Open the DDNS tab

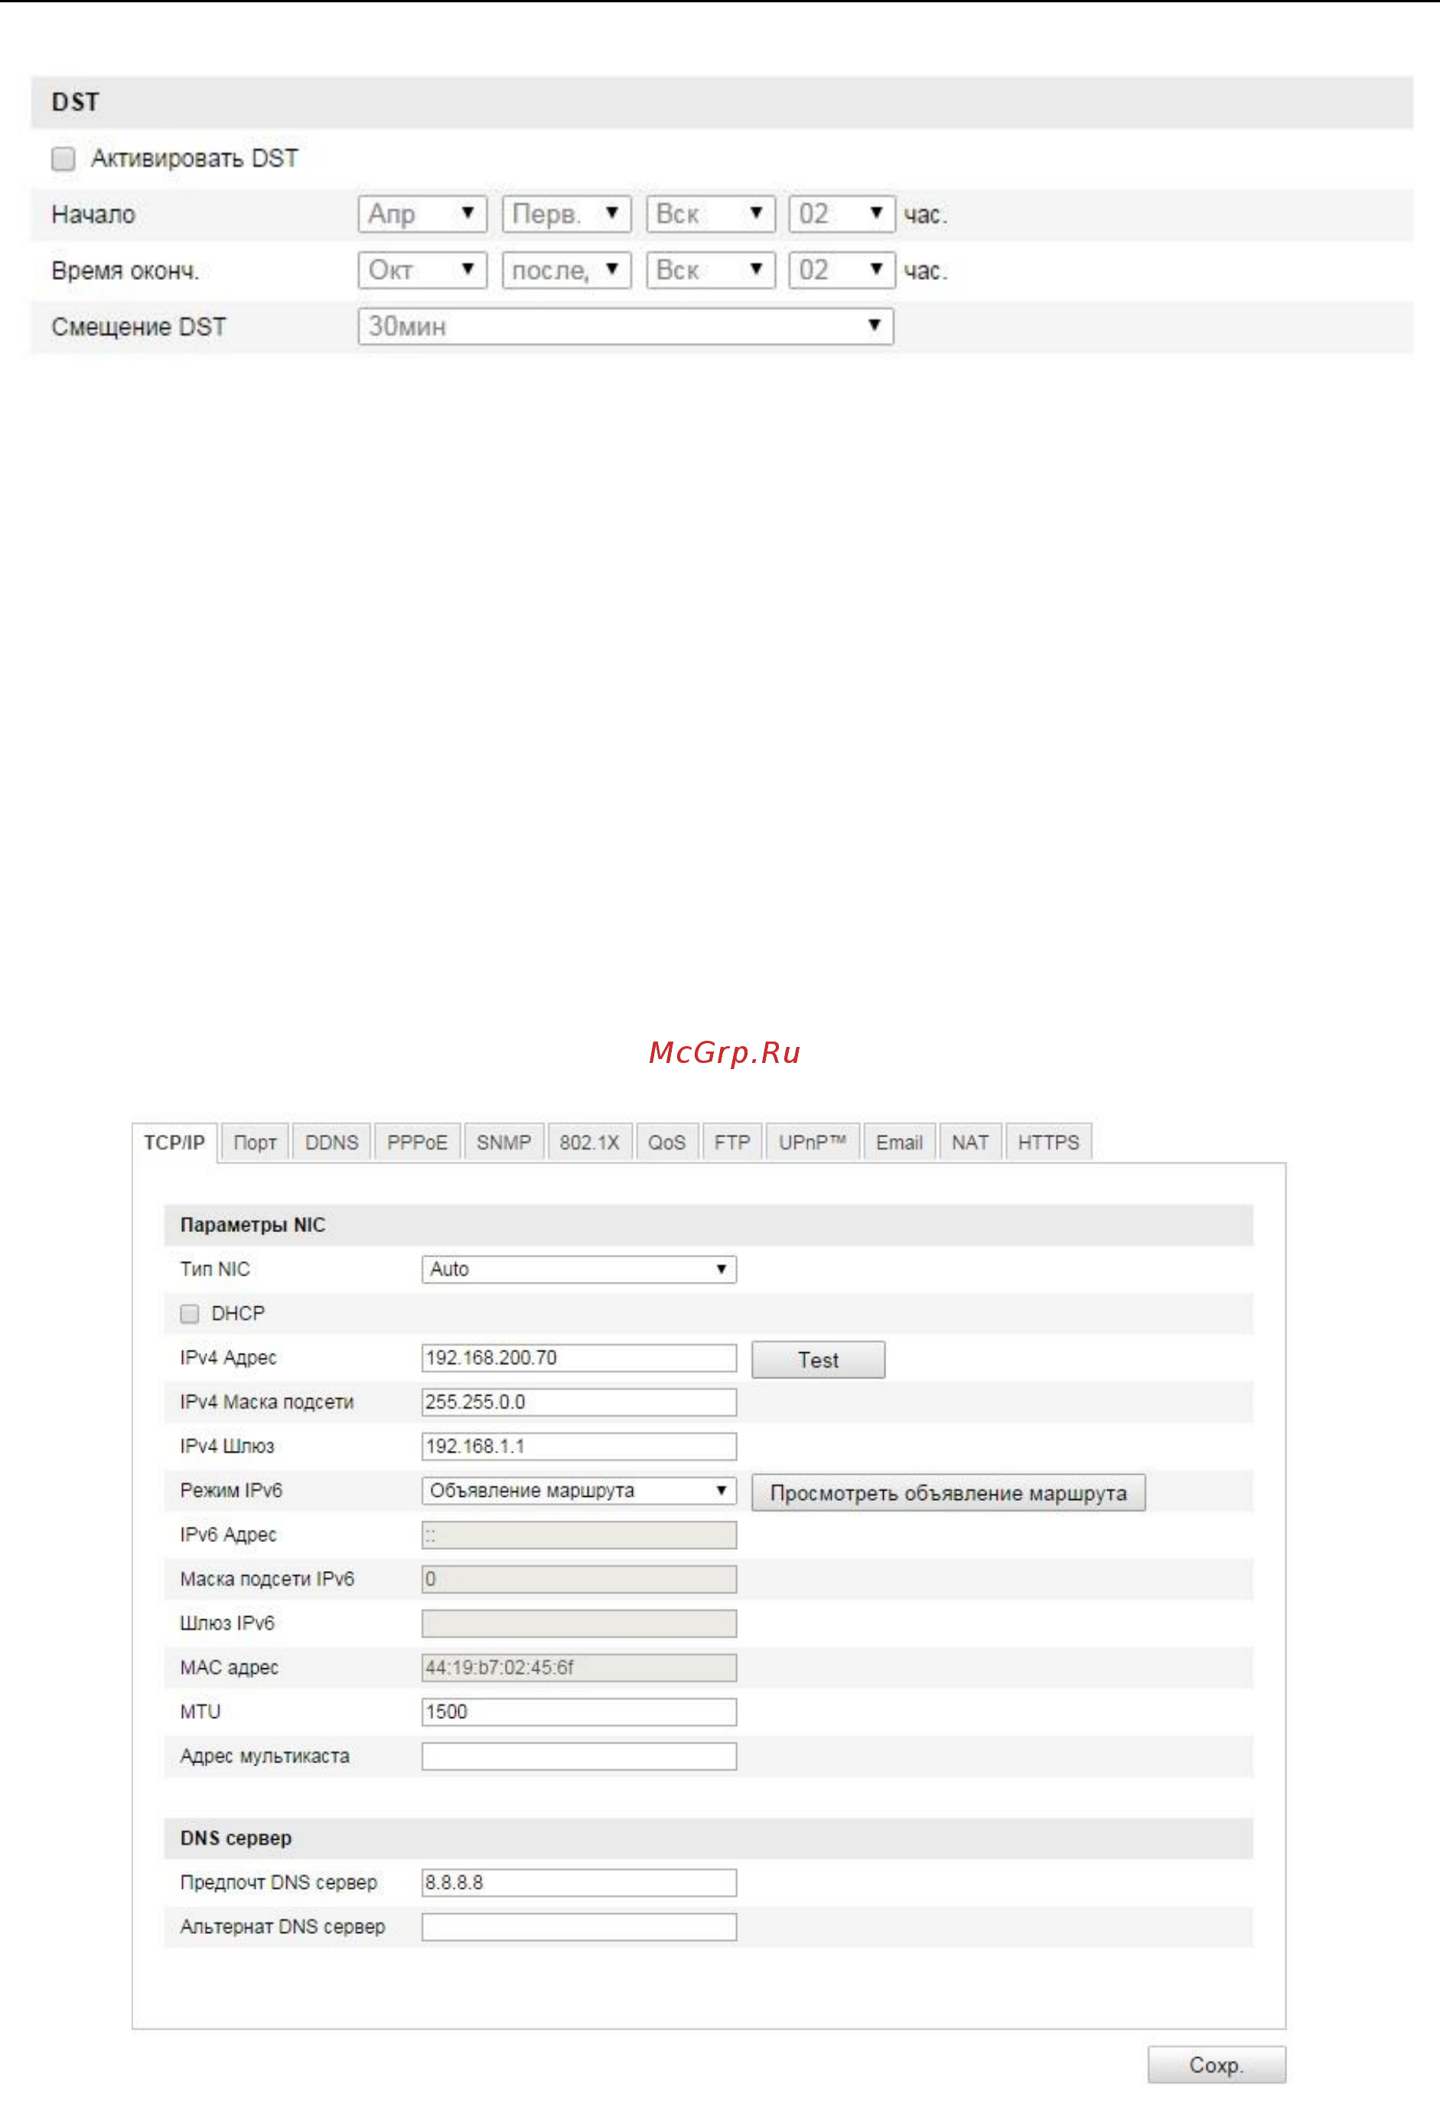tap(332, 1143)
